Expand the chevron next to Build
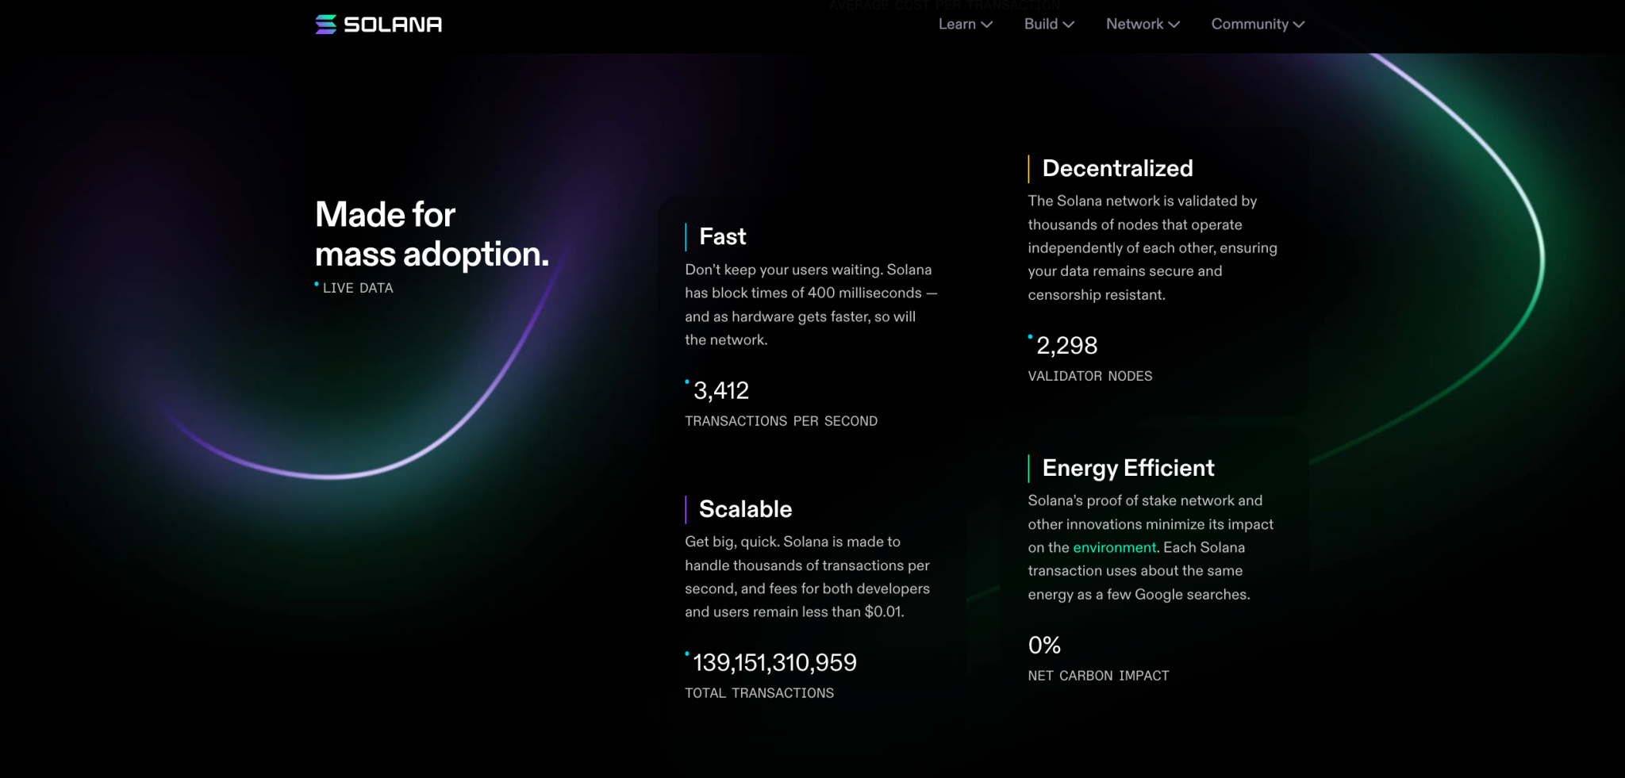This screenshot has width=1625, height=778. point(1069,25)
